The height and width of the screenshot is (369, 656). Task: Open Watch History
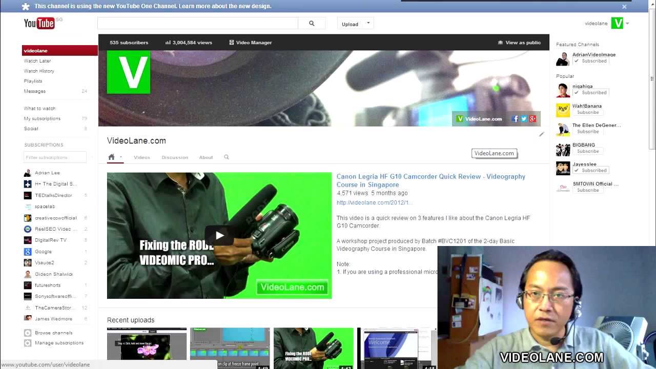[39, 71]
